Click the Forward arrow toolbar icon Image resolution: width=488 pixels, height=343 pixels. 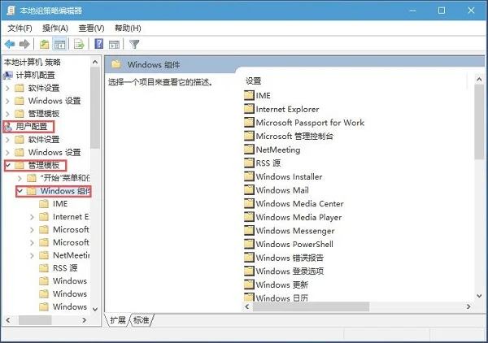click(x=24, y=45)
